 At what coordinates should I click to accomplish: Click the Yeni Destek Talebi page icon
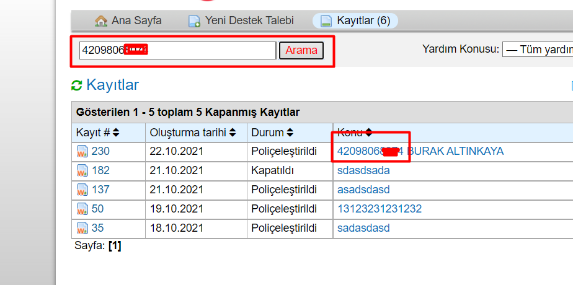(x=194, y=21)
